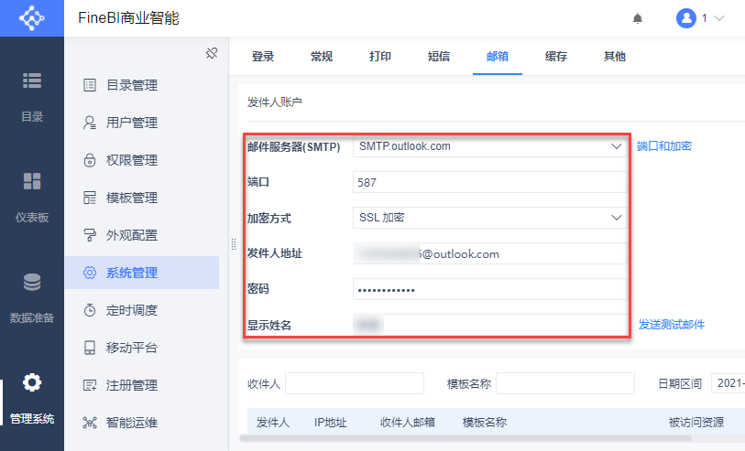Click the 发件人地址 sender address field
Image resolution: width=745 pixels, height=451 pixels.
tap(490, 253)
